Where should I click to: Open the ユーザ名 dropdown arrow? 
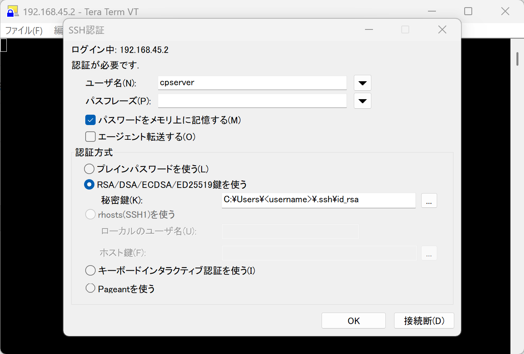point(362,83)
